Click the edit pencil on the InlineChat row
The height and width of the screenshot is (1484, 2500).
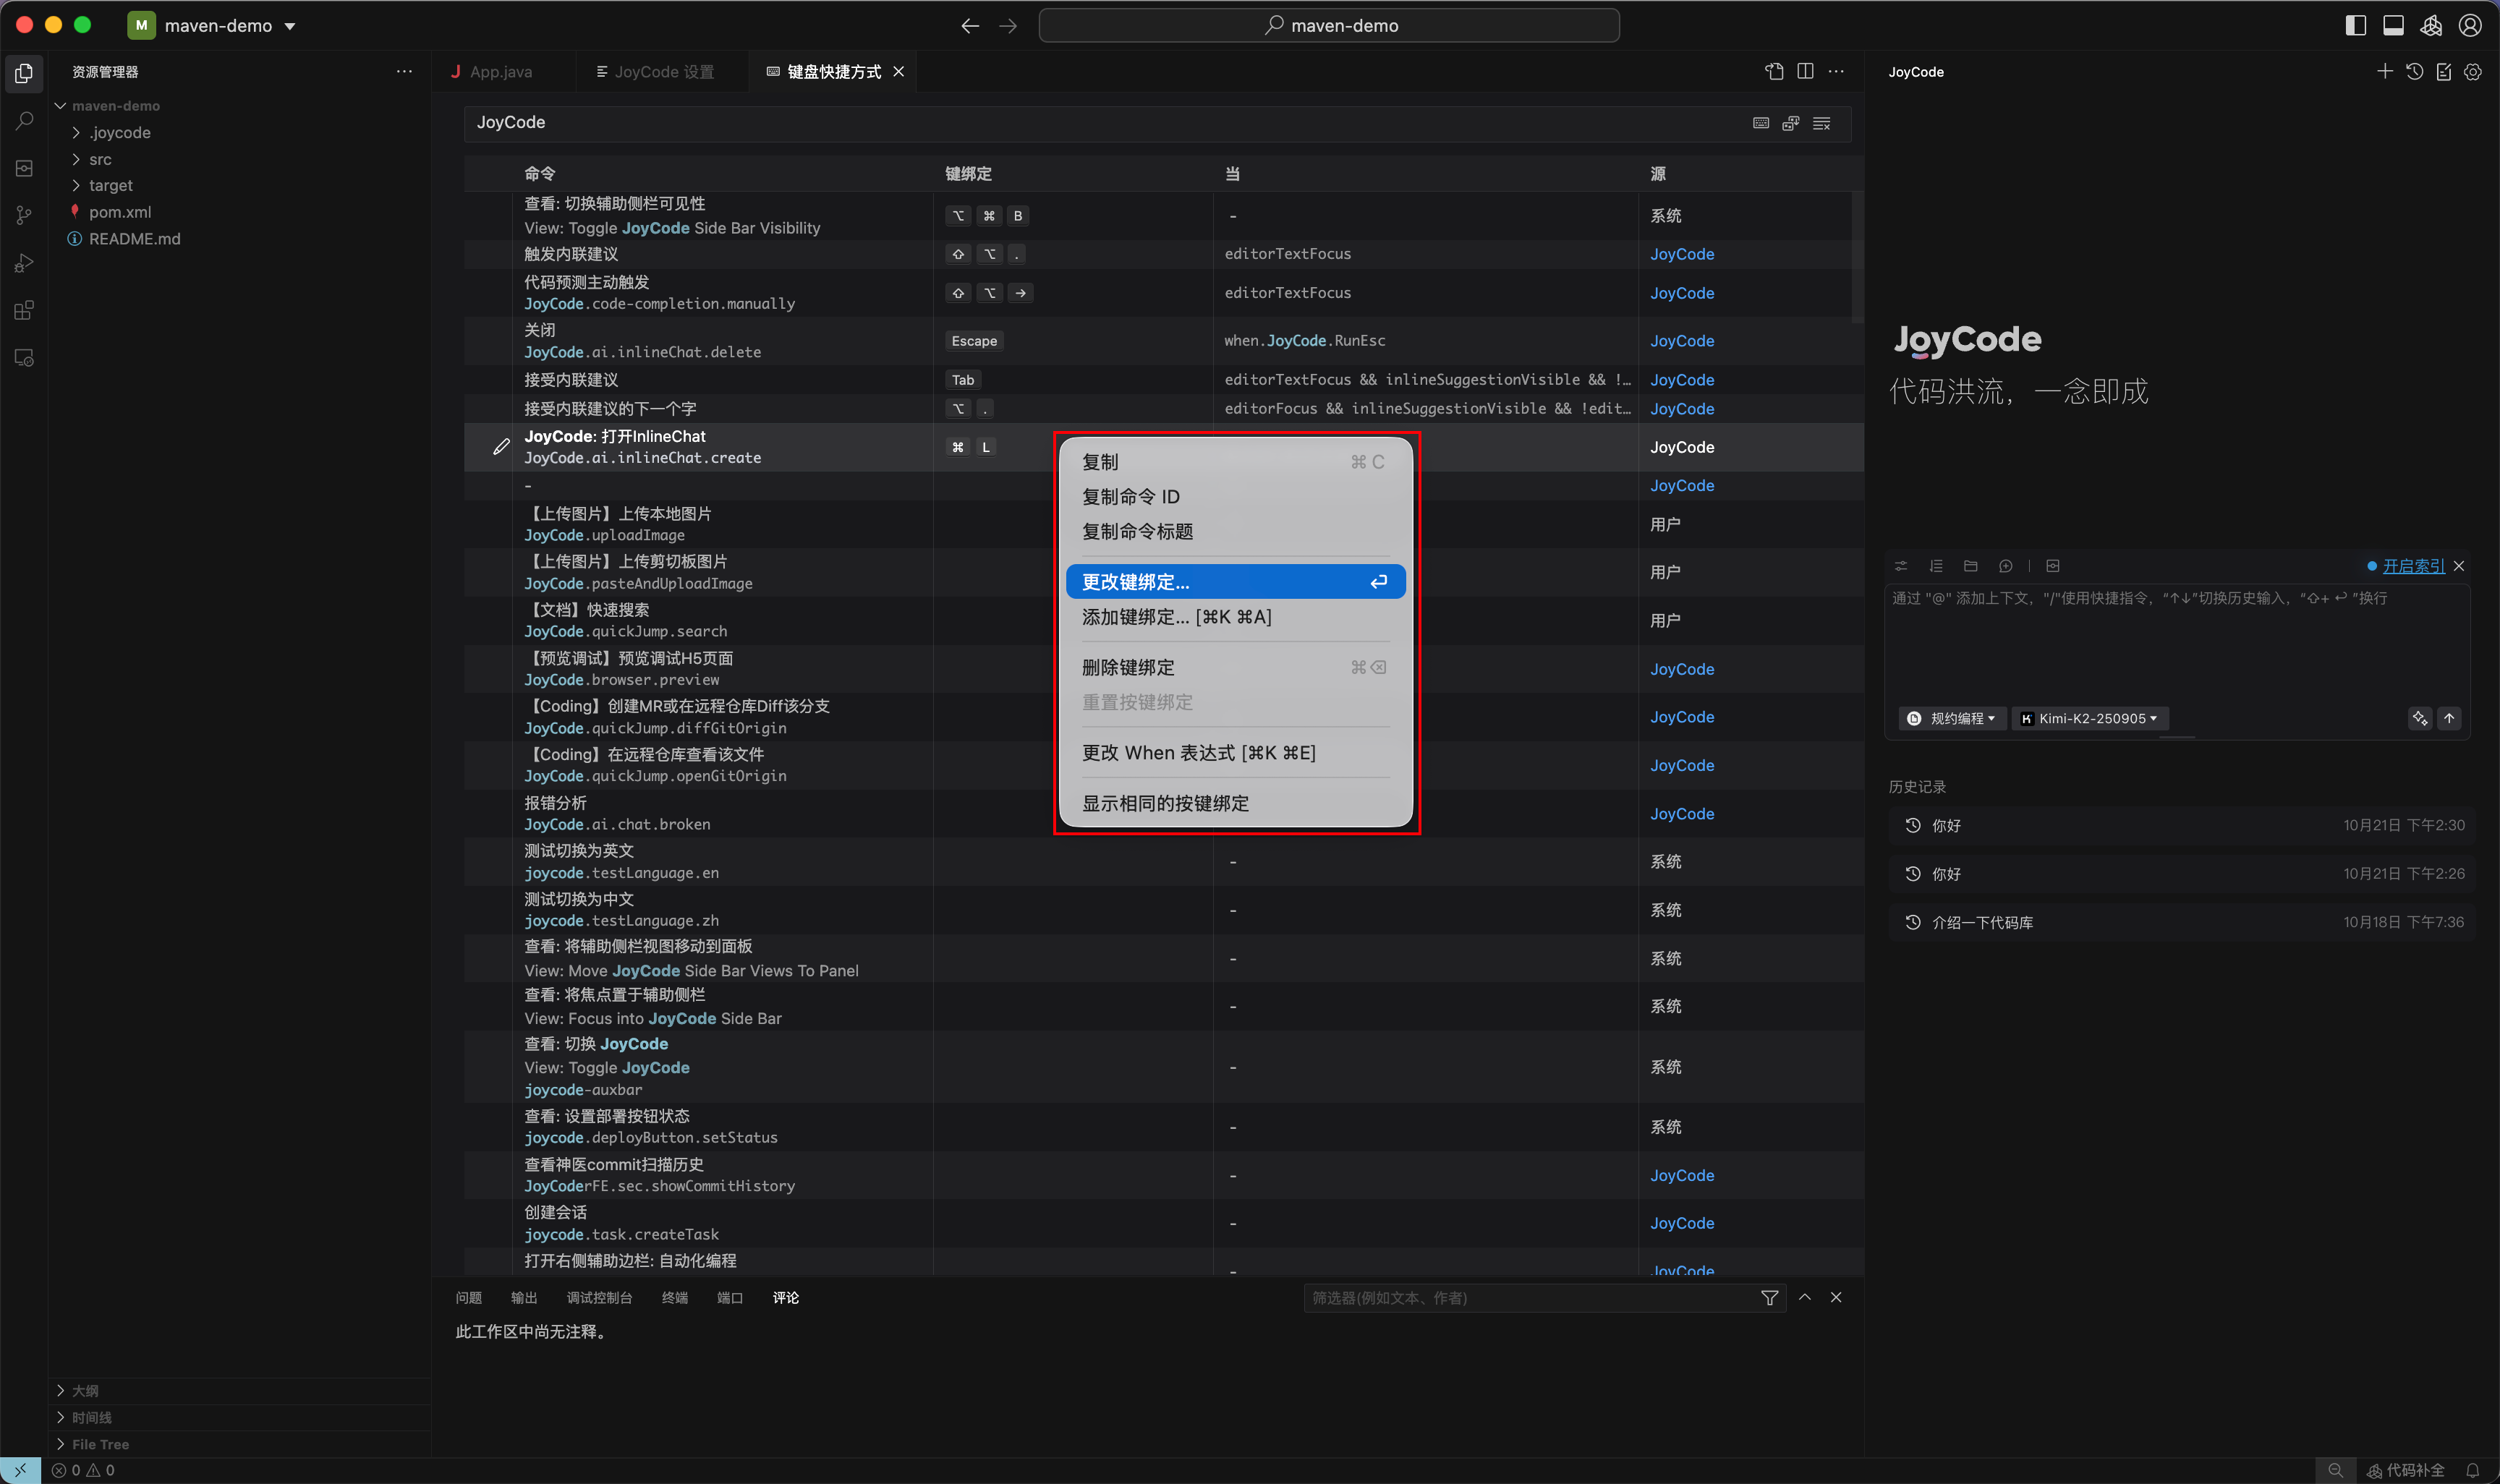click(x=501, y=447)
